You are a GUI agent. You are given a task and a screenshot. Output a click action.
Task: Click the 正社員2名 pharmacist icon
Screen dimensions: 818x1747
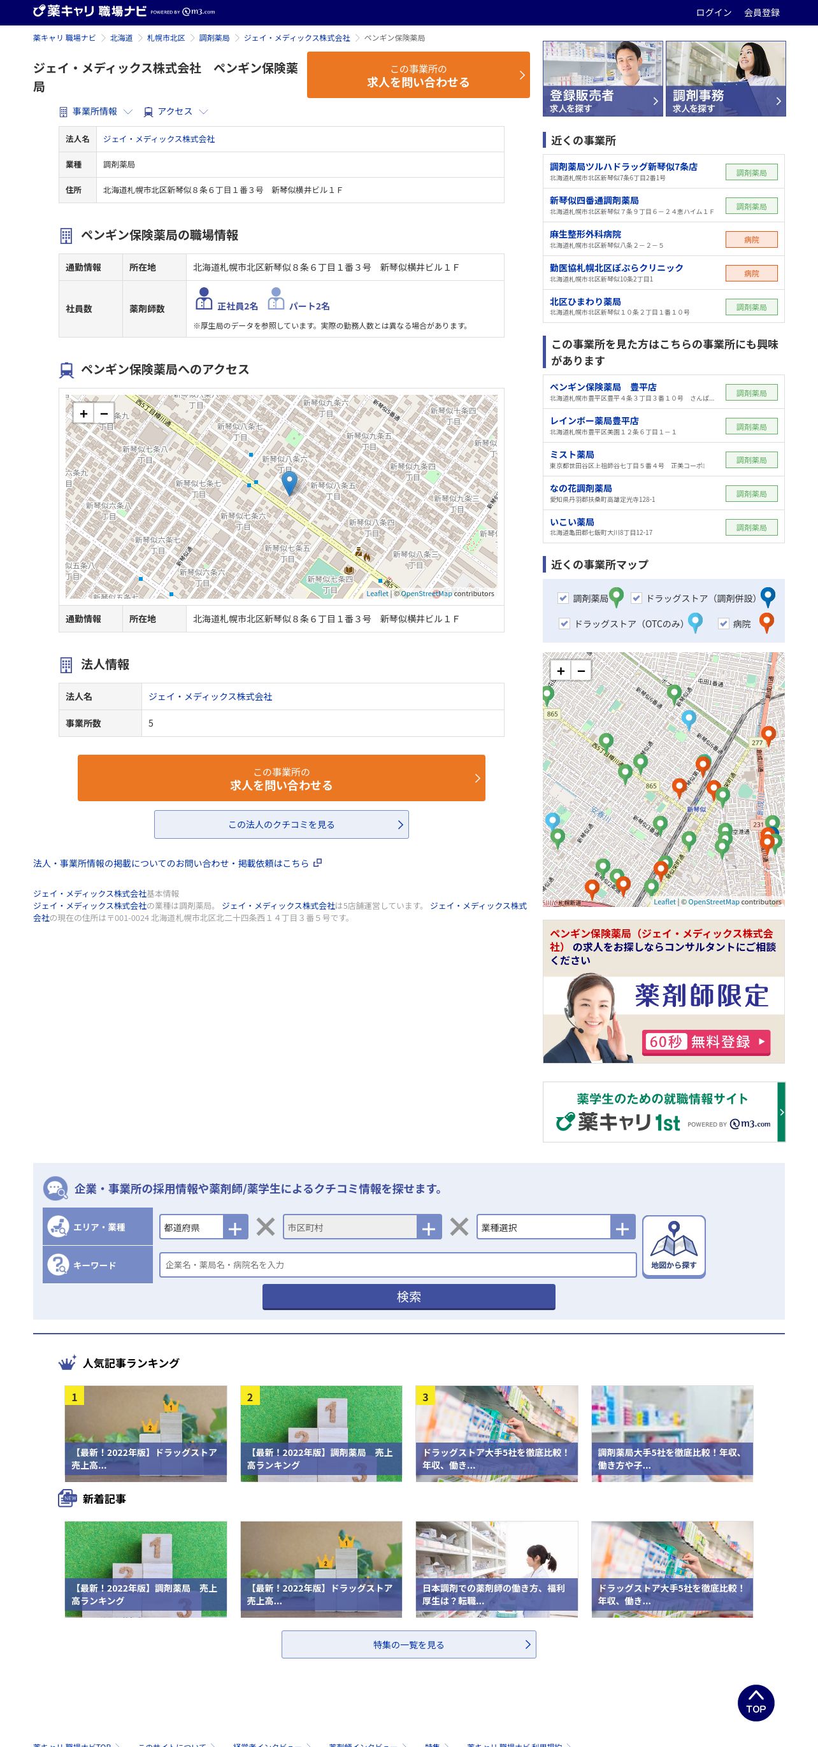point(203,299)
